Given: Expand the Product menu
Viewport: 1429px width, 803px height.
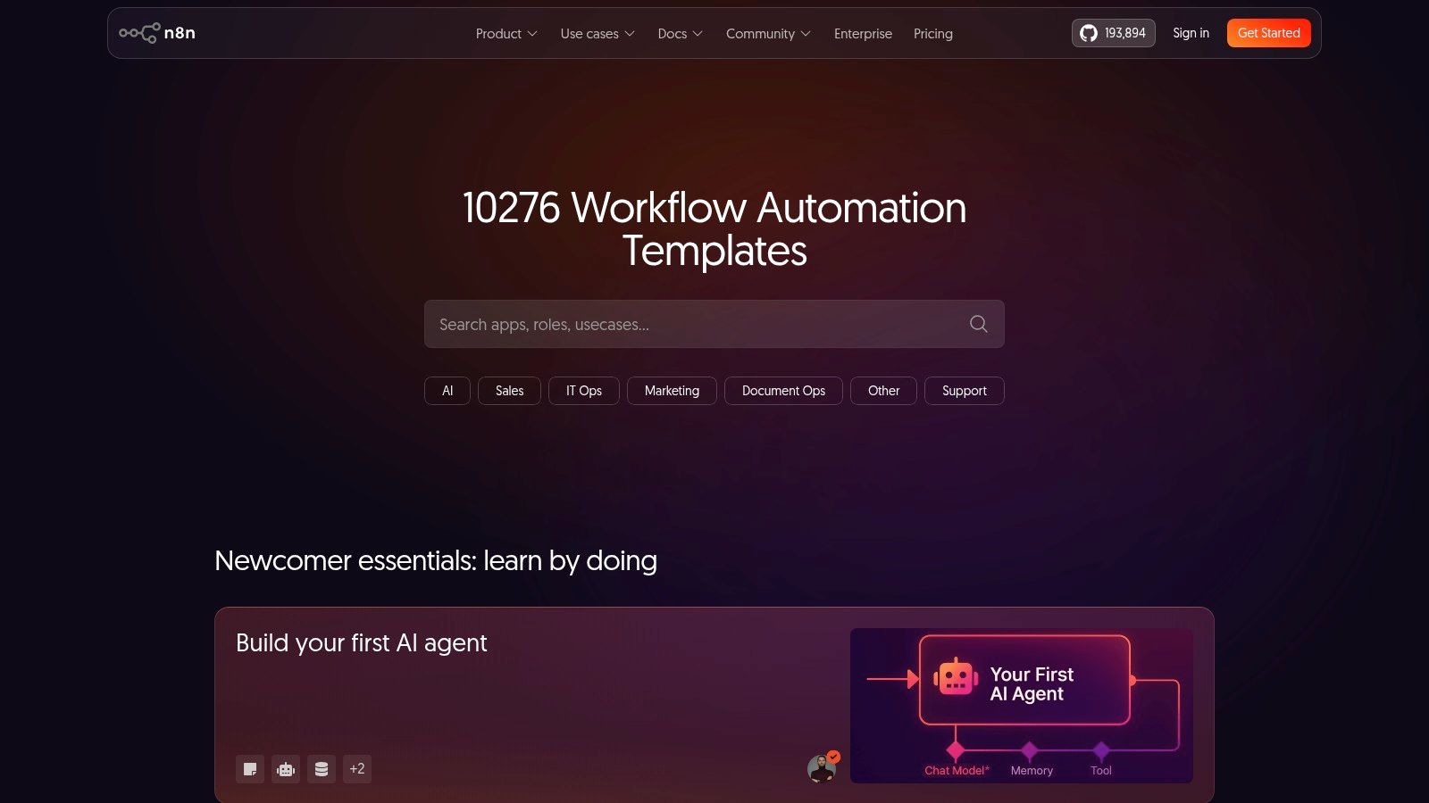Looking at the screenshot, I should coord(506,34).
